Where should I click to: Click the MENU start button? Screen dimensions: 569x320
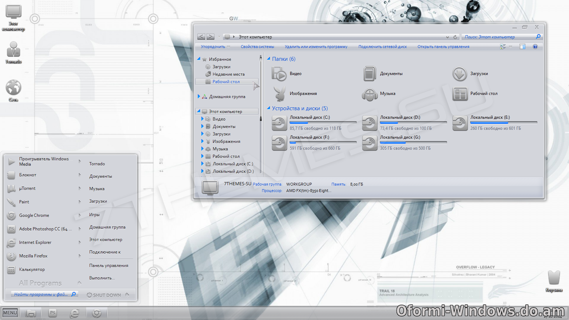point(10,313)
